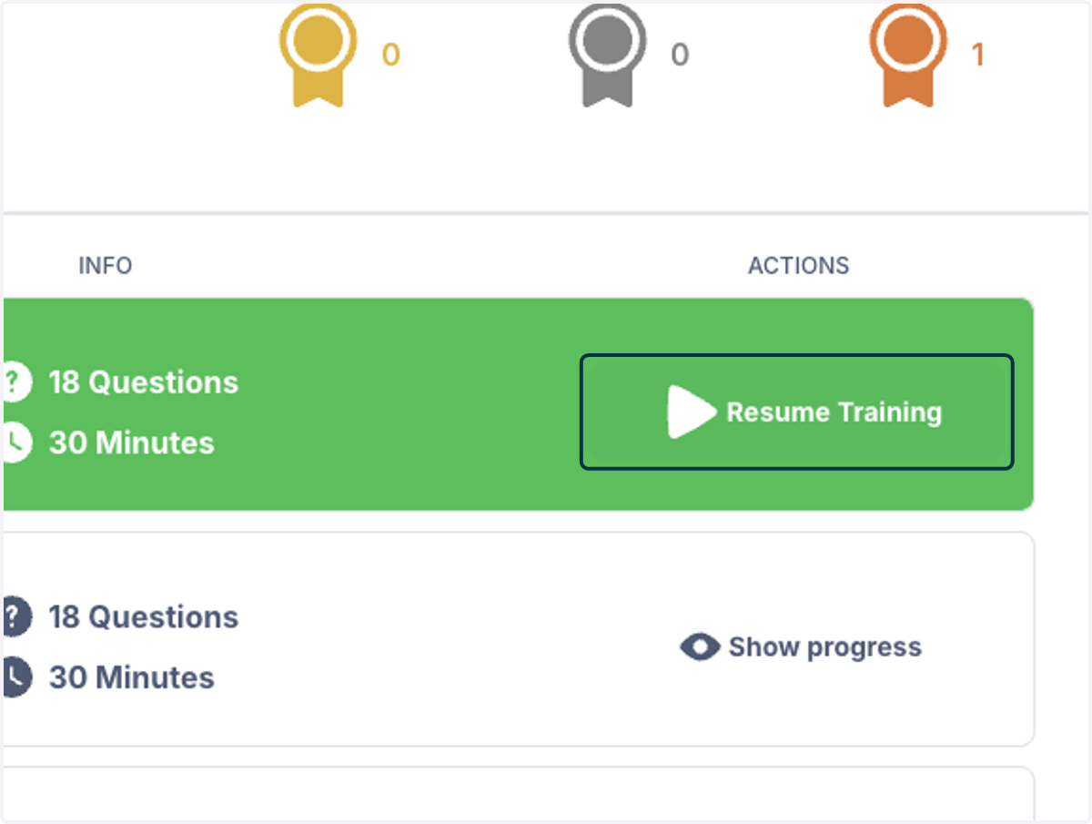Viewport: 1092px width, 824px height.
Task: Click the question mark icon in green row
Action: click(x=16, y=381)
